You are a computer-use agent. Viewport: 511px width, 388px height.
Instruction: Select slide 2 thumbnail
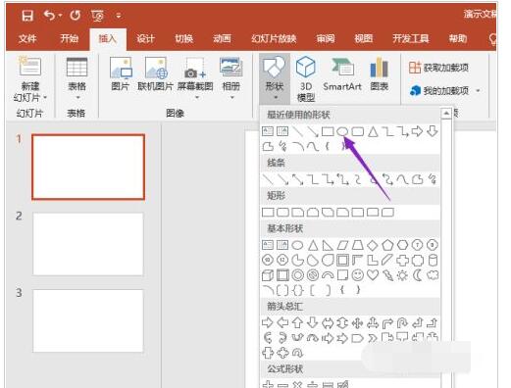tap(88, 244)
